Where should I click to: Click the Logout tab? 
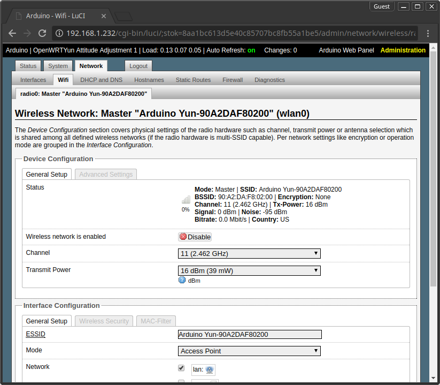click(x=138, y=66)
